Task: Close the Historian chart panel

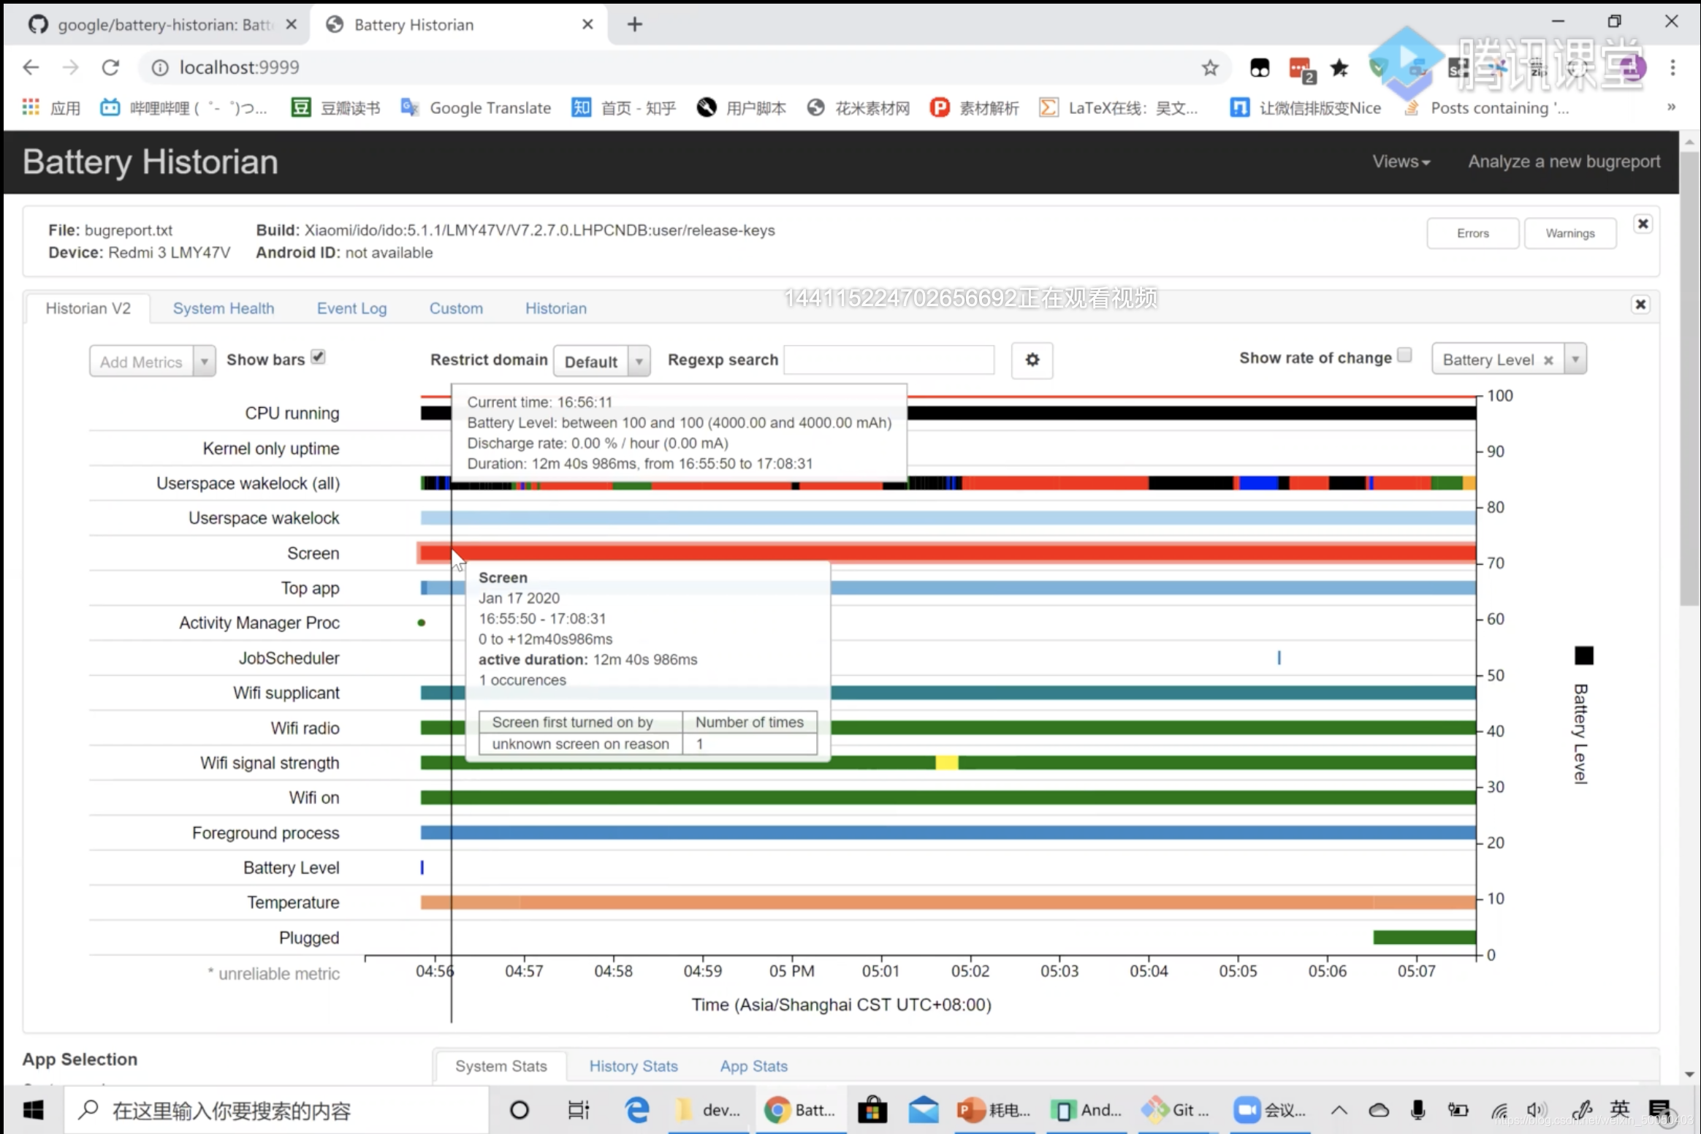Action: [1640, 304]
